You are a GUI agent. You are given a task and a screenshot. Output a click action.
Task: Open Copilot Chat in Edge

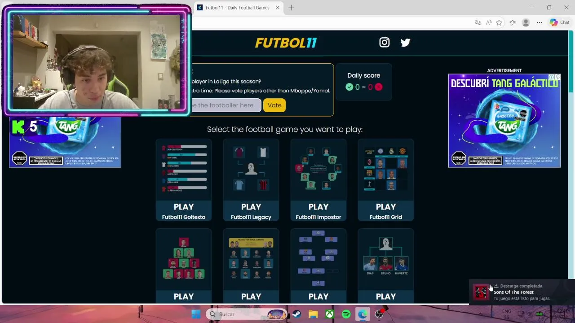click(x=559, y=22)
